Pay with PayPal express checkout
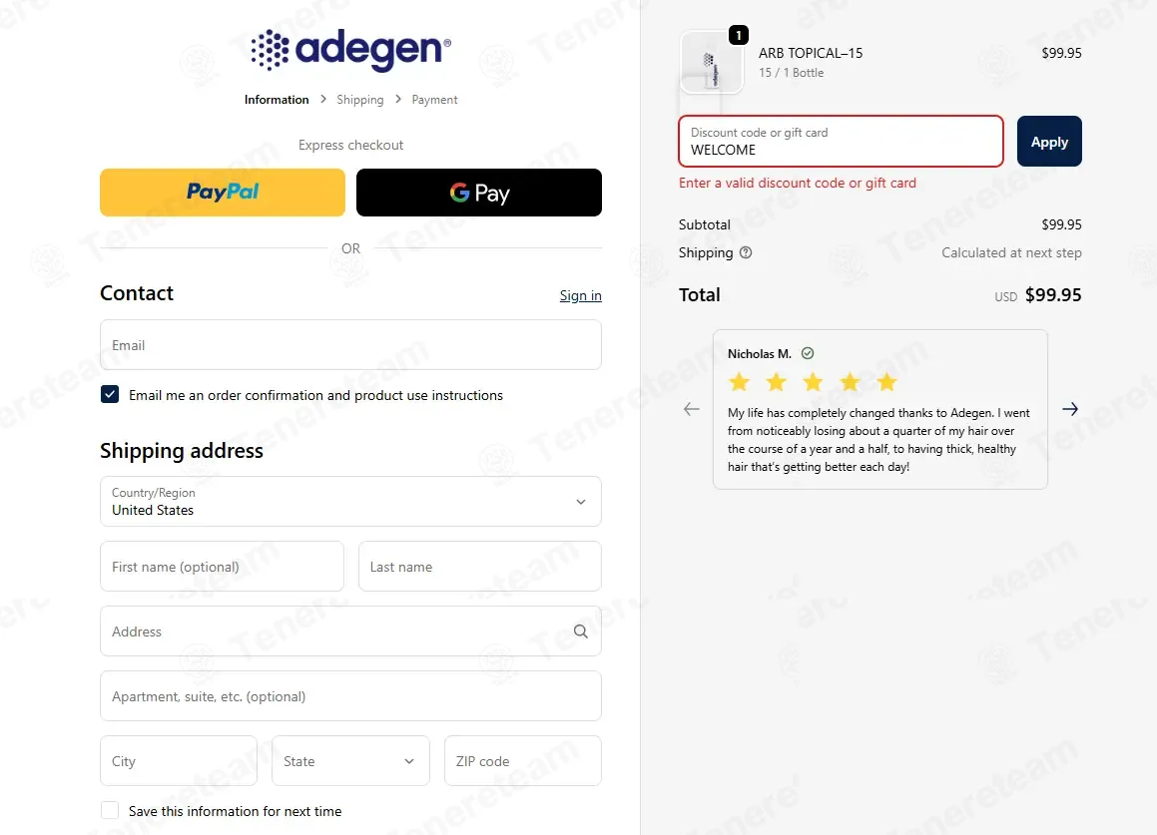 click(222, 193)
